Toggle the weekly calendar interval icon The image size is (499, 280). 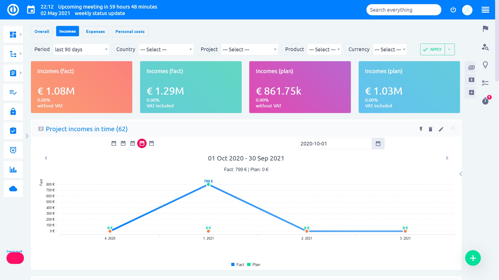point(123,143)
